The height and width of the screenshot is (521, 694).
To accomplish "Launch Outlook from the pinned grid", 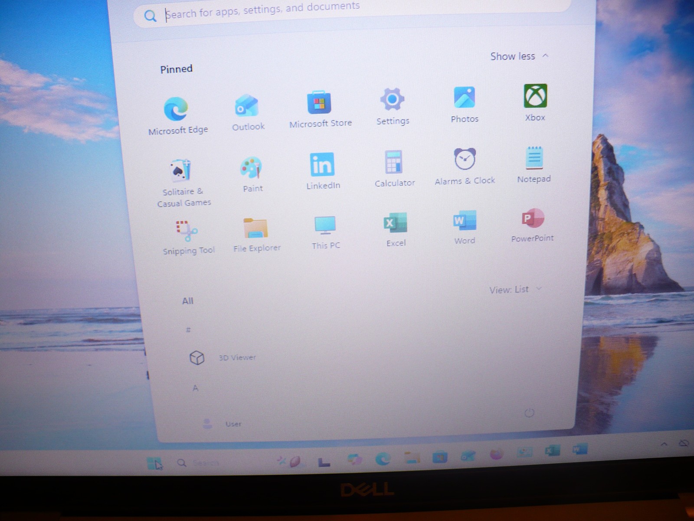I will [248, 112].
